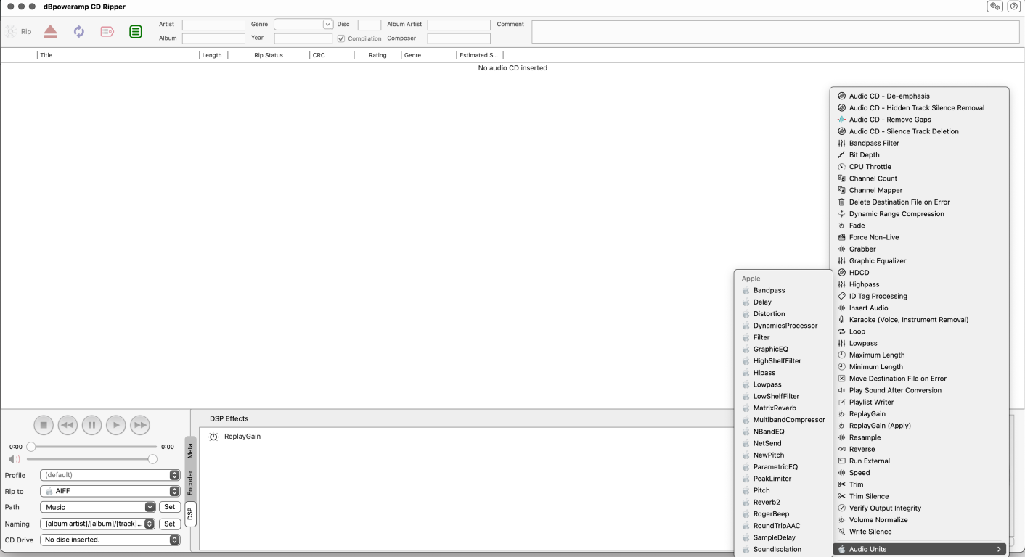Click the Dynamic Range Compression icon
The image size is (1025, 557).
point(842,214)
